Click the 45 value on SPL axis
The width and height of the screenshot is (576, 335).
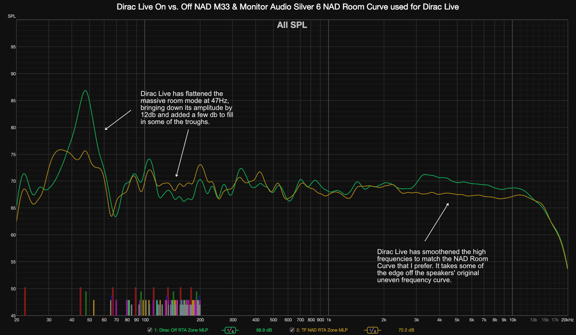[13, 316]
